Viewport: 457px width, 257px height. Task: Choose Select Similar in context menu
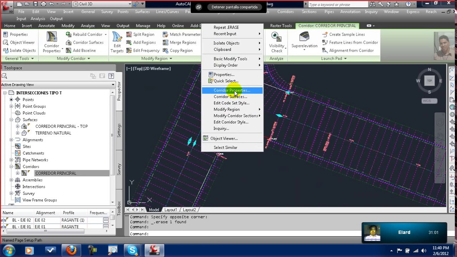tap(232, 147)
